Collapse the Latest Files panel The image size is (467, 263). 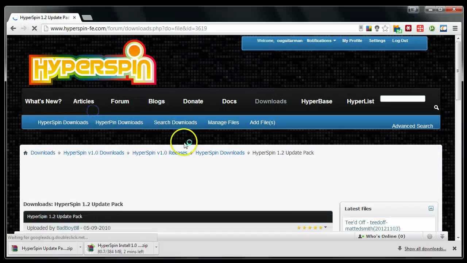[x=431, y=209]
